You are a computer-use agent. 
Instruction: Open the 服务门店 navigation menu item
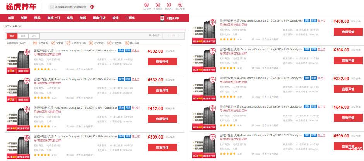click(99, 18)
